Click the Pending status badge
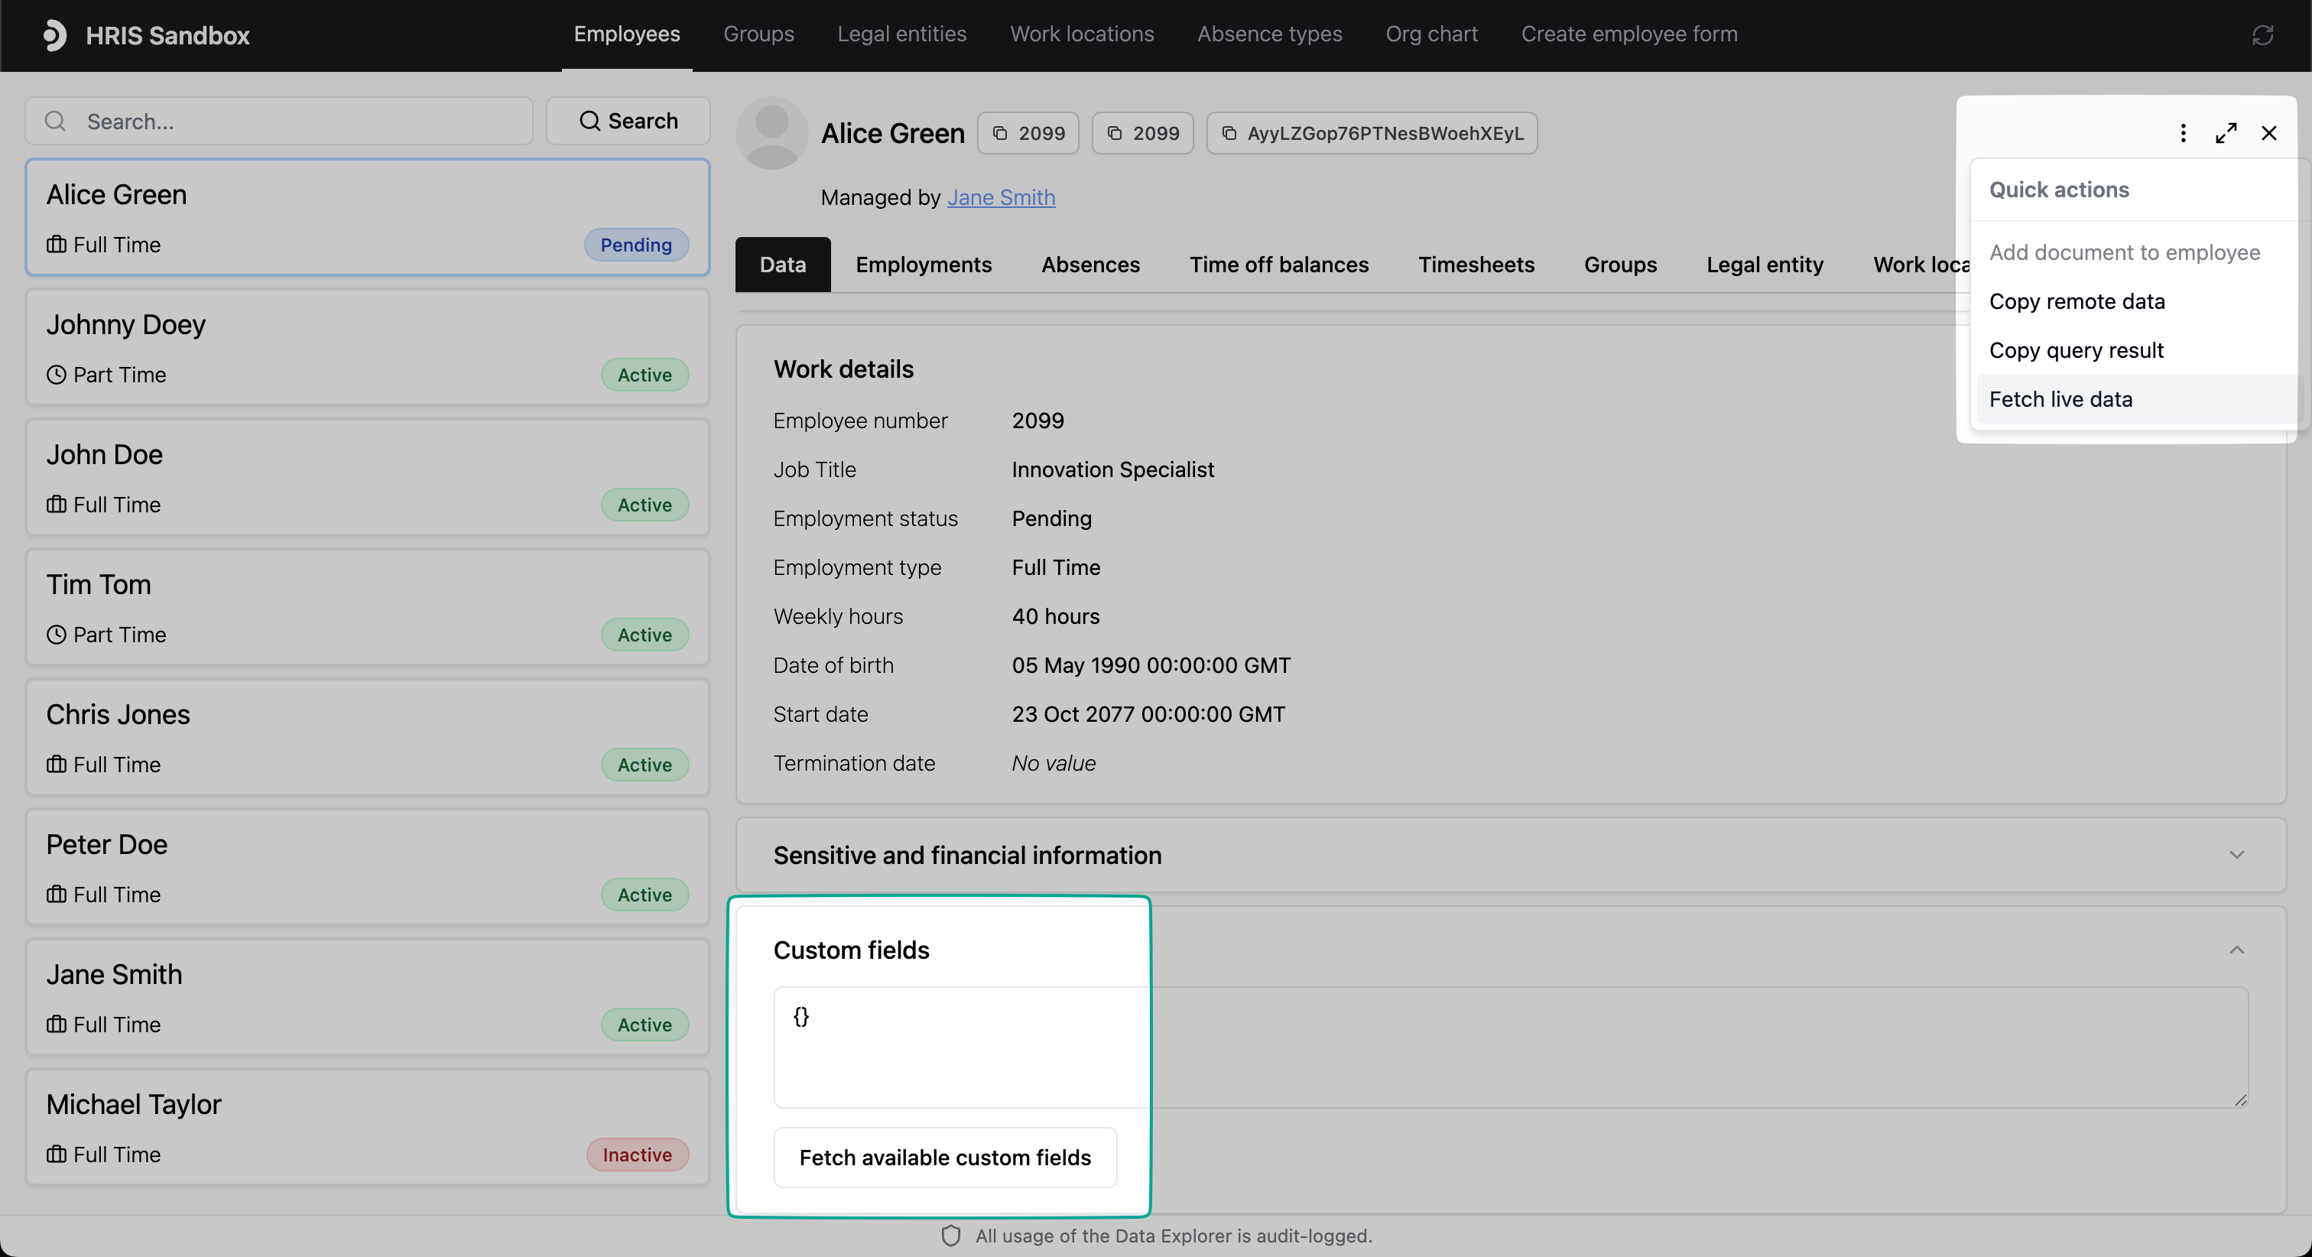Image resolution: width=2312 pixels, height=1257 pixels. point(635,244)
